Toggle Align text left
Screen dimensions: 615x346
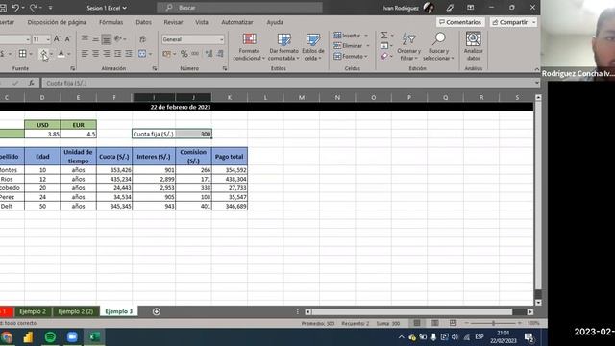85,54
